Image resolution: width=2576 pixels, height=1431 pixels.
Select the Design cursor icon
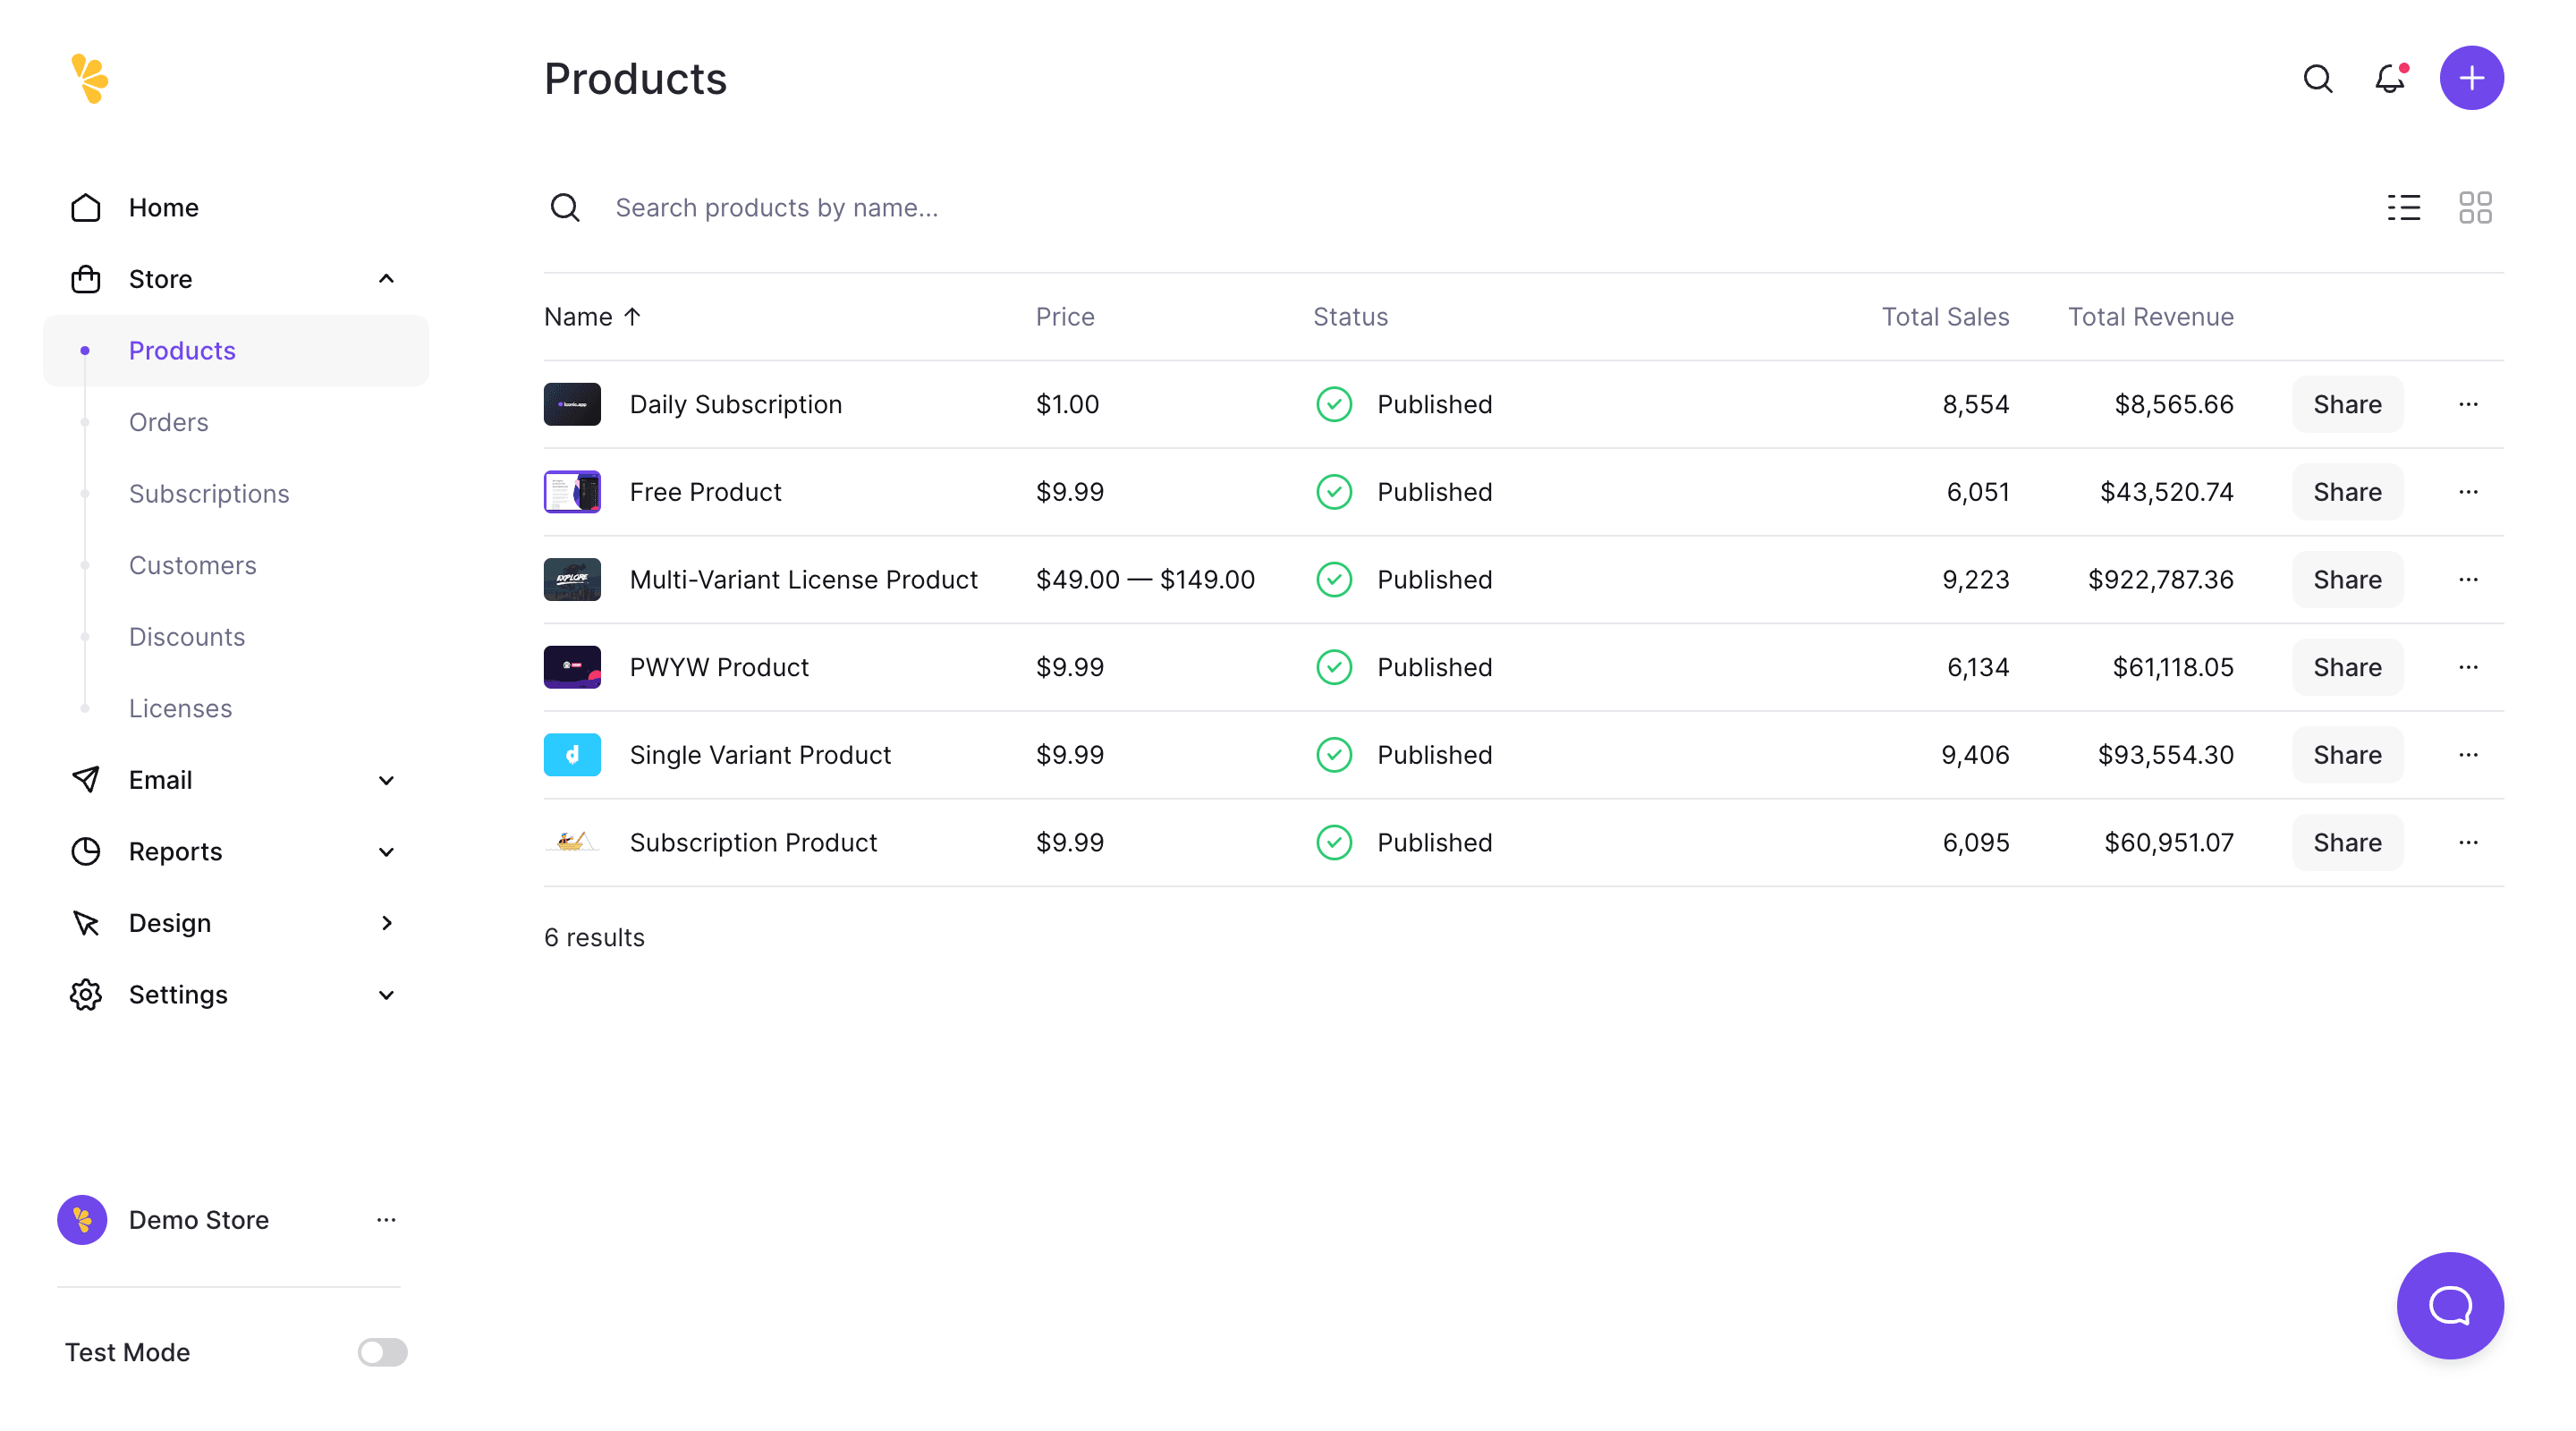[86, 922]
